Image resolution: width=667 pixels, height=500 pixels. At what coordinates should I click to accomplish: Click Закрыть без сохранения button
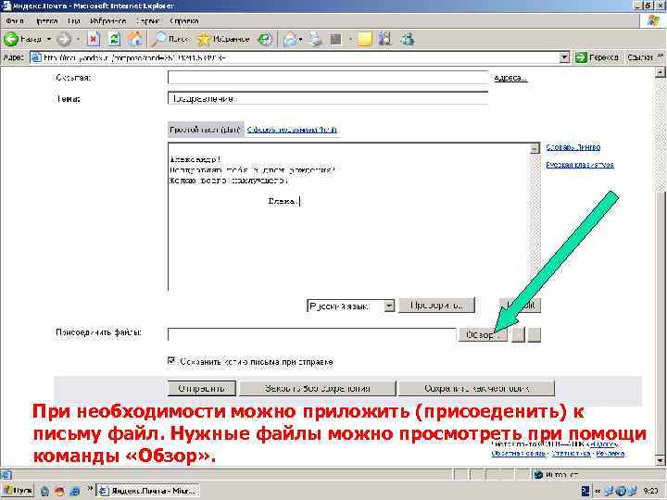318,388
